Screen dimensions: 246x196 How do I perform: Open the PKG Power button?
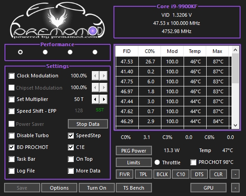[134, 151]
